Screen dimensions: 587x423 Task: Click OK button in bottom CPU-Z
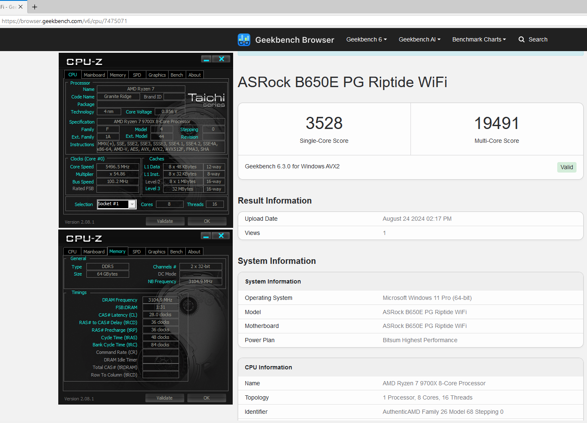207,398
